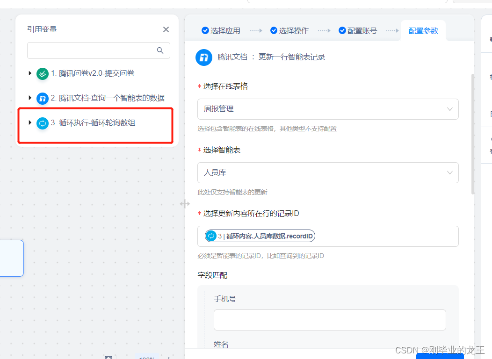Click the chevron of the 周报管理 dropdown

coord(449,109)
